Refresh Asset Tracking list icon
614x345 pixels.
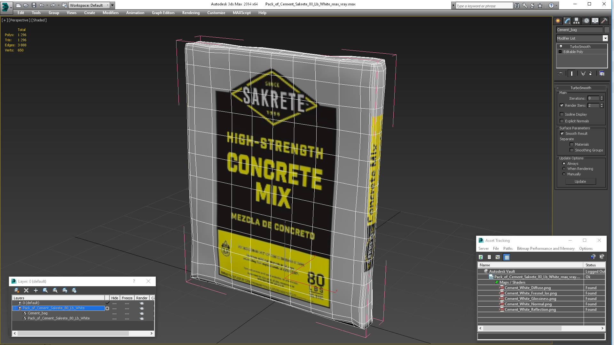[481, 257]
